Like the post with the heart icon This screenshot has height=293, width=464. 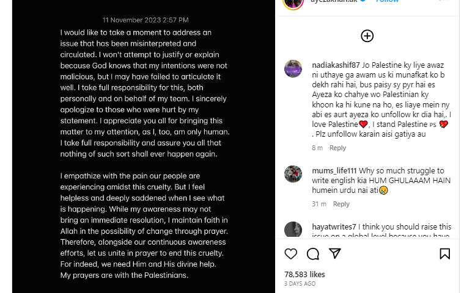(291, 253)
